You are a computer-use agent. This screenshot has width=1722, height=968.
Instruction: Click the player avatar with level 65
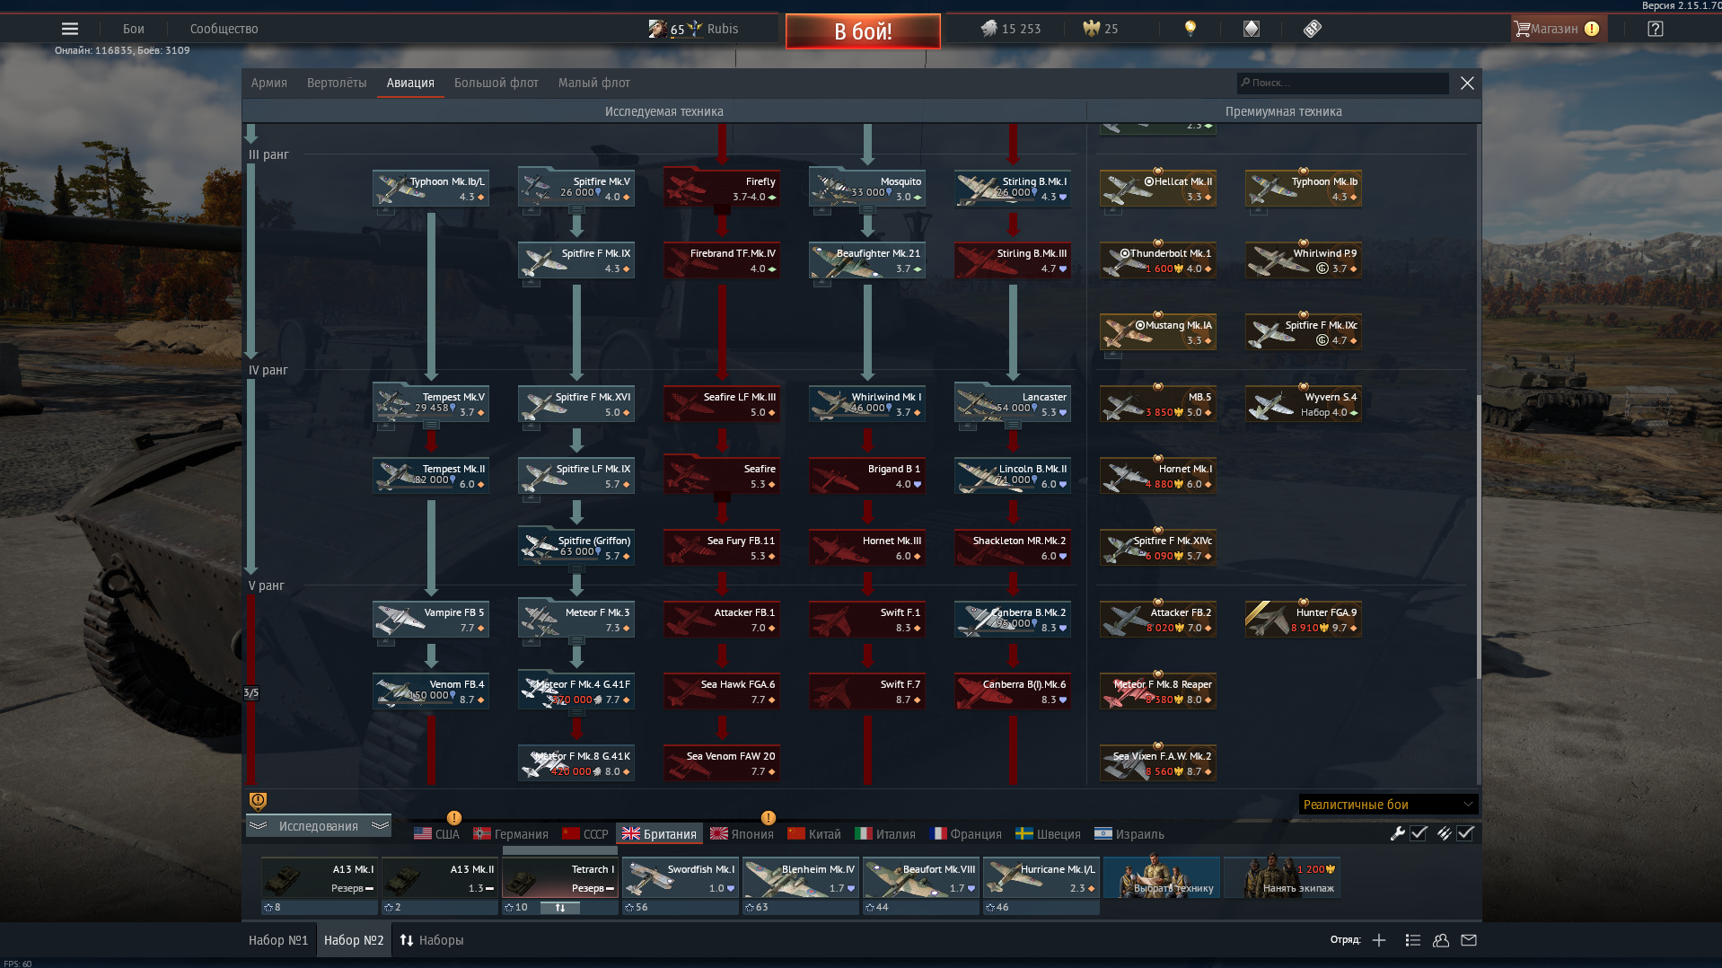point(657,29)
